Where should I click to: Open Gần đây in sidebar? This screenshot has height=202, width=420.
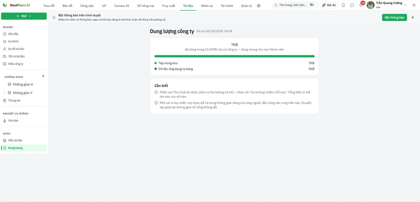point(24,34)
